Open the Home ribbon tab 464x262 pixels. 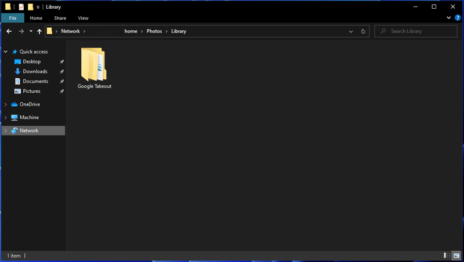[36, 18]
